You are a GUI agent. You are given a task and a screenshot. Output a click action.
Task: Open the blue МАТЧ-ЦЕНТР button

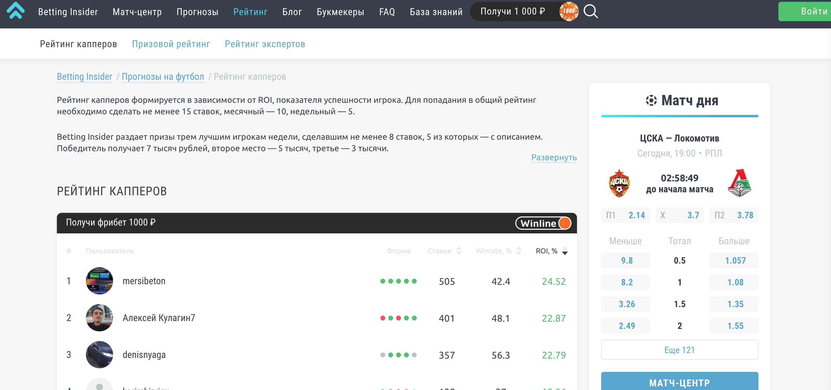(679, 382)
